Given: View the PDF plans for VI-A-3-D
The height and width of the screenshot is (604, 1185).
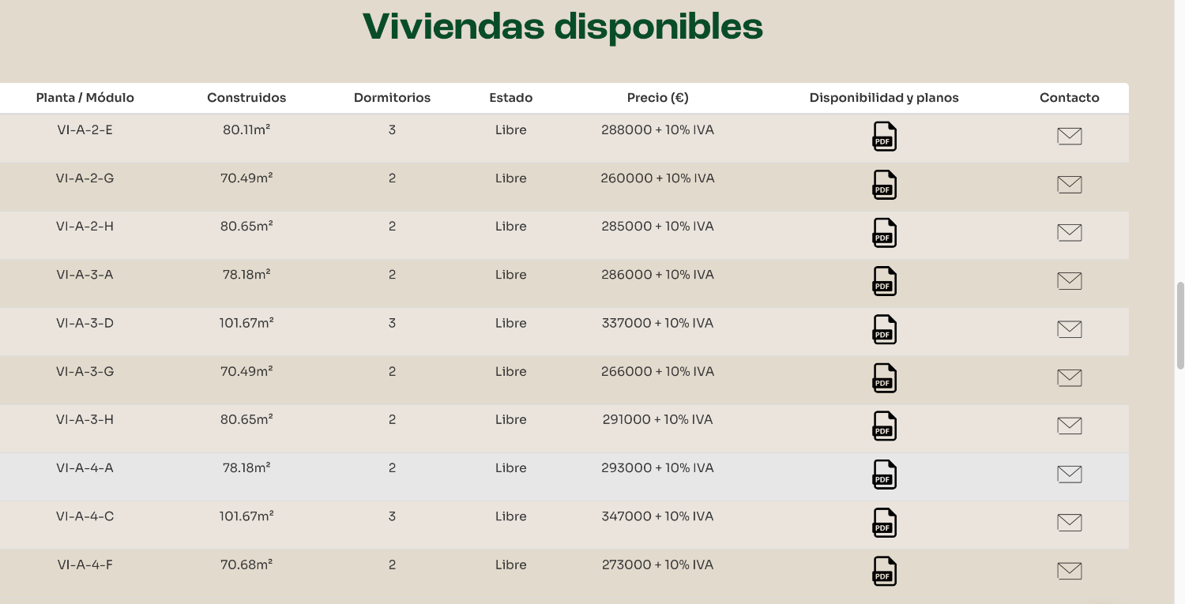Looking at the screenshot, I should click(884, 329).
